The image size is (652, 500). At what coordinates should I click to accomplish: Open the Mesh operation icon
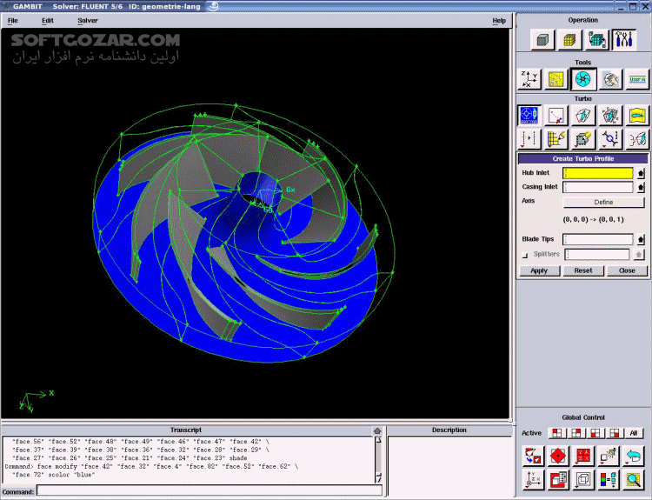point(569,40)
